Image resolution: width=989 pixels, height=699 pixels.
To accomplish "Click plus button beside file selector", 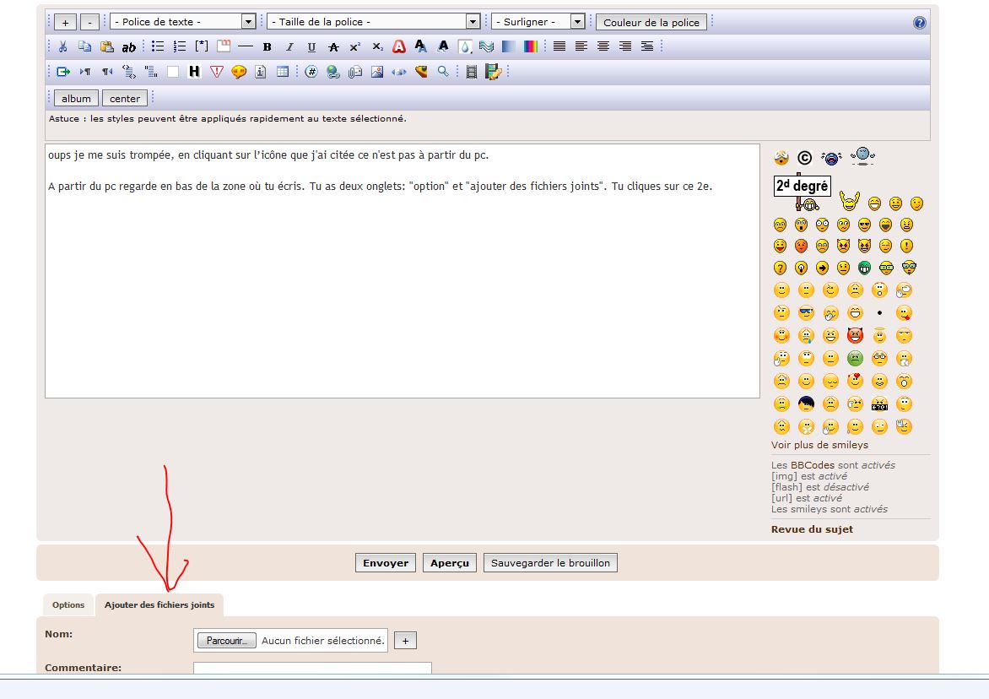I will point(406,641).
